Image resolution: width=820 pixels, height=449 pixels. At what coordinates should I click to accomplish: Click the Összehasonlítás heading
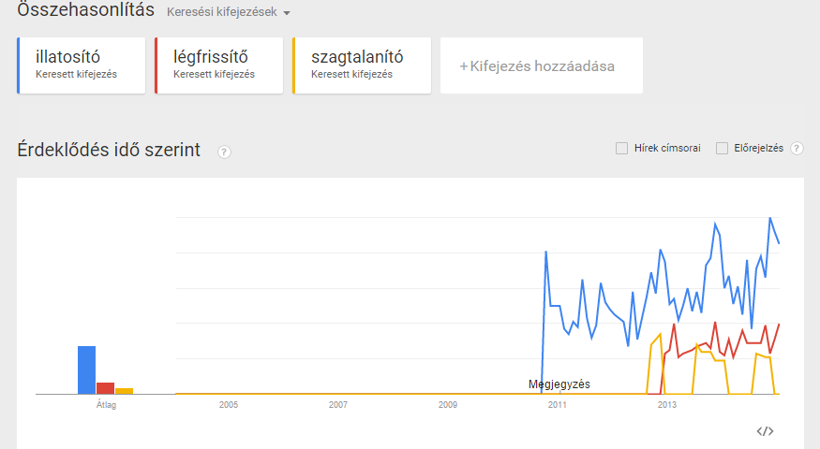pos(86,9)
